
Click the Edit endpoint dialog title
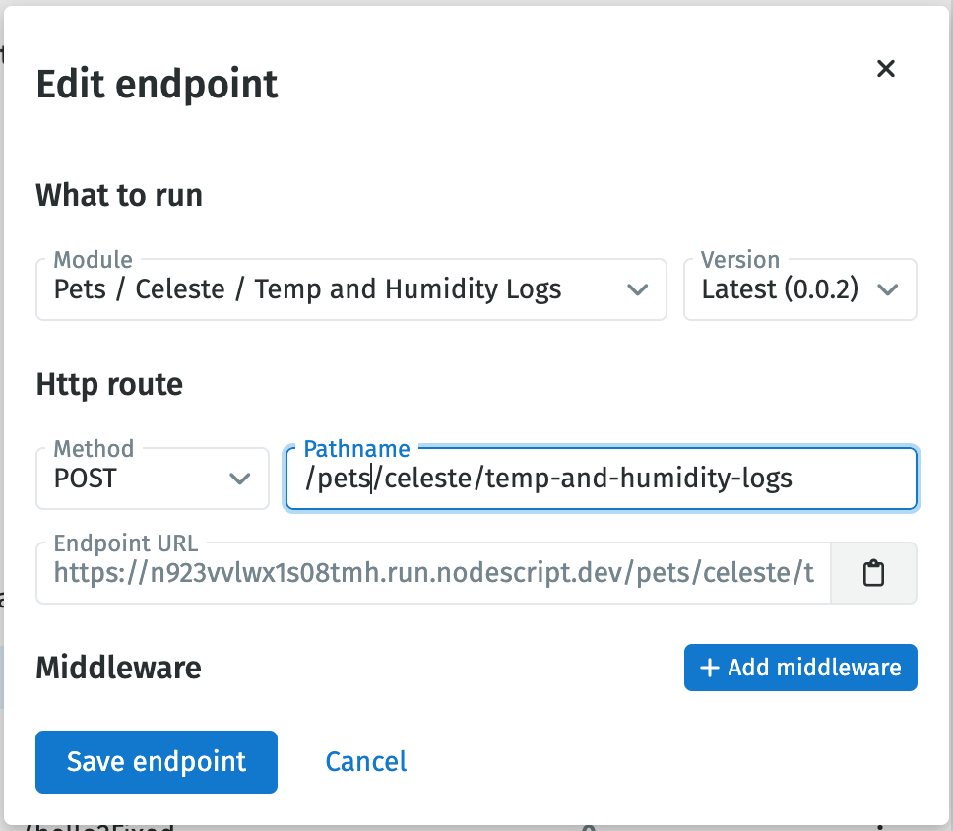[156, 85]
